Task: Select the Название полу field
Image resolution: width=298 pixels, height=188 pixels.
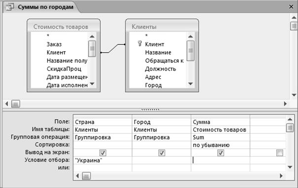Action: click(67, 60)
